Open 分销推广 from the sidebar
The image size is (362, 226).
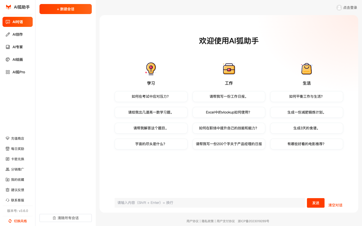pyautogui.click(x=18, y=169)
